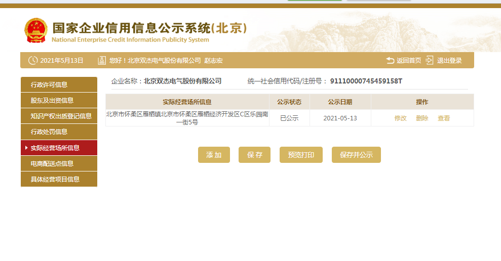Image resolution: width=501 pixels, height=261 pixels.
Task: Click the English subtitle National Enterprise Credit
Action: (x=130, y=40)
